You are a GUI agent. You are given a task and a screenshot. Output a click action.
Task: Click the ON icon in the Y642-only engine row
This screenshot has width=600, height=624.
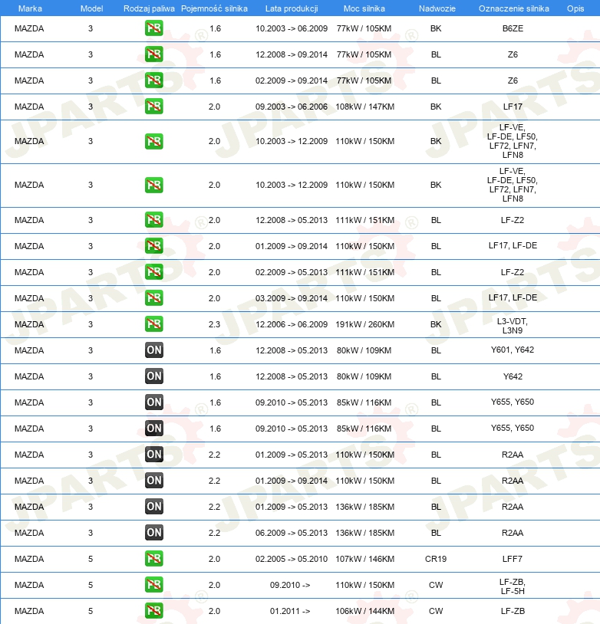(153, 376)
